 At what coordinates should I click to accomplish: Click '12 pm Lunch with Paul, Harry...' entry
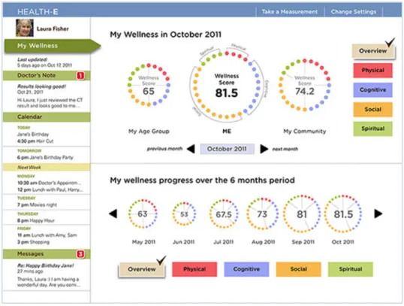click(x=50, y=190)
